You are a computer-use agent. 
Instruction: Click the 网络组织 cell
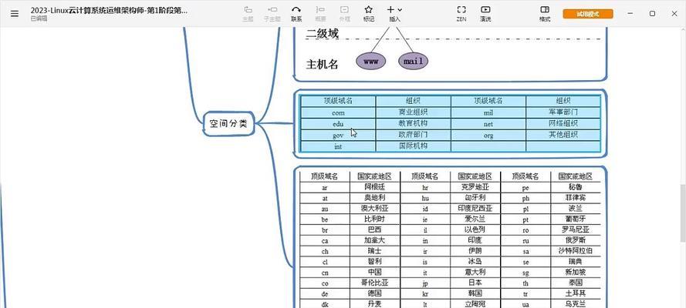(x=563, y=123)
